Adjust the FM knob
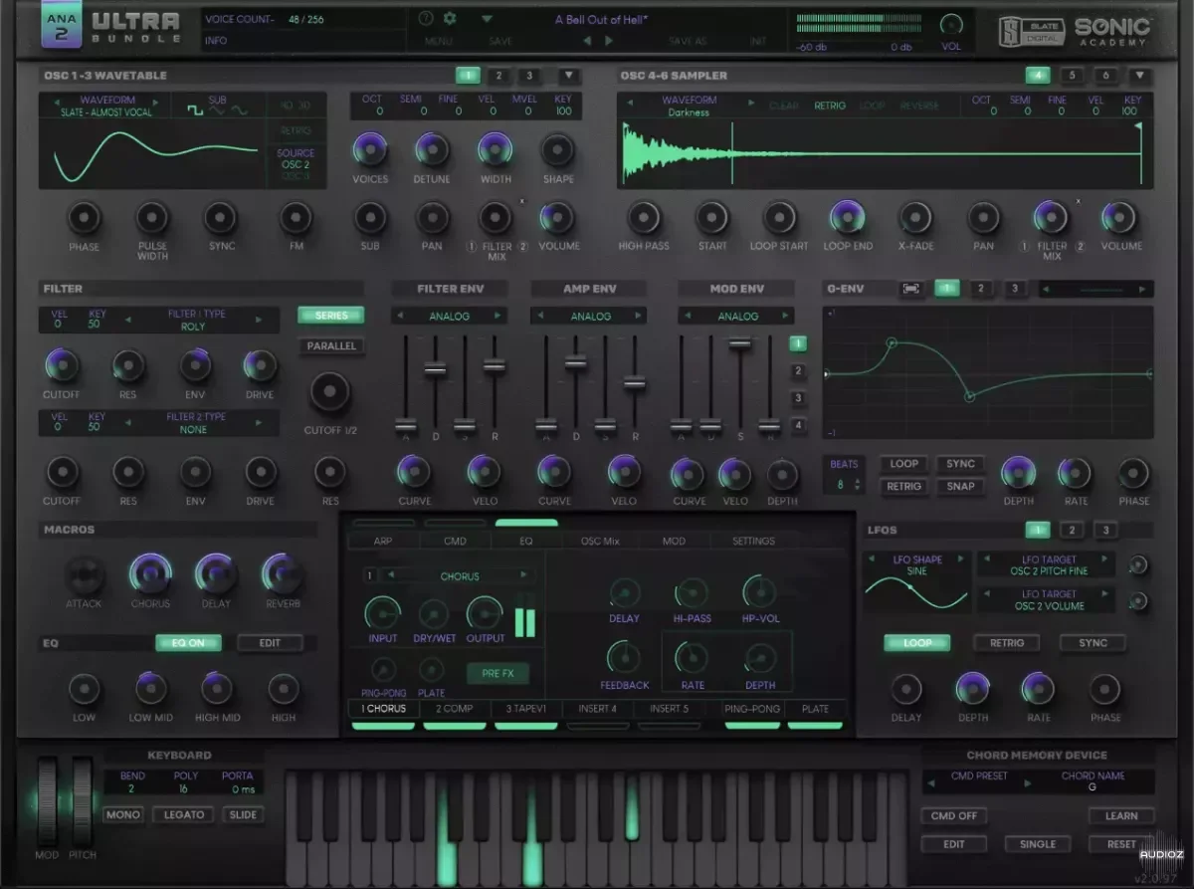Screen dimensions: 1194x889 [296, 217]
